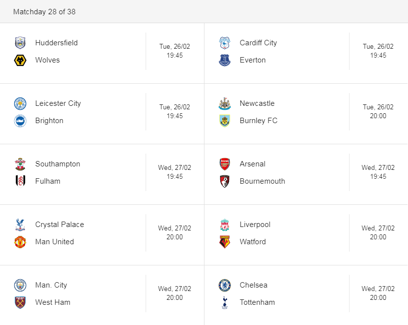Image resolution: width=408 pixels, height=325 pixels.
Task: Select the Tottenham cockerel badge
Action: [225, 302]
